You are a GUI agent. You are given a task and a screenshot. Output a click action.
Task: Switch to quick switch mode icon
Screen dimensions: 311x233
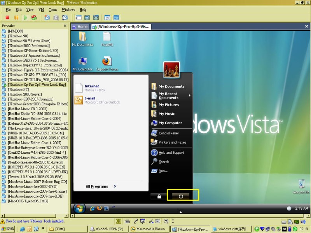[x=96, y=17]
